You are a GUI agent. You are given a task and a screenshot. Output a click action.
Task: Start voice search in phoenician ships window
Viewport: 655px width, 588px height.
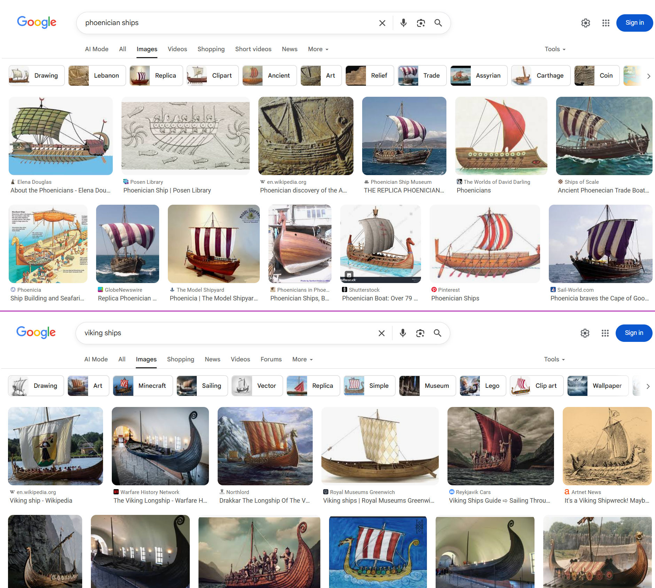pos(403,23)
